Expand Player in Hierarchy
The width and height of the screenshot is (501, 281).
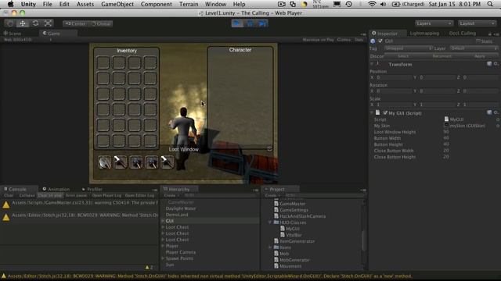tap(163, 246)
